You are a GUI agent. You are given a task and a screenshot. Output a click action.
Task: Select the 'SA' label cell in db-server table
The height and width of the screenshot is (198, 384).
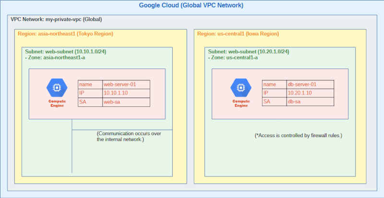point(275,102)
